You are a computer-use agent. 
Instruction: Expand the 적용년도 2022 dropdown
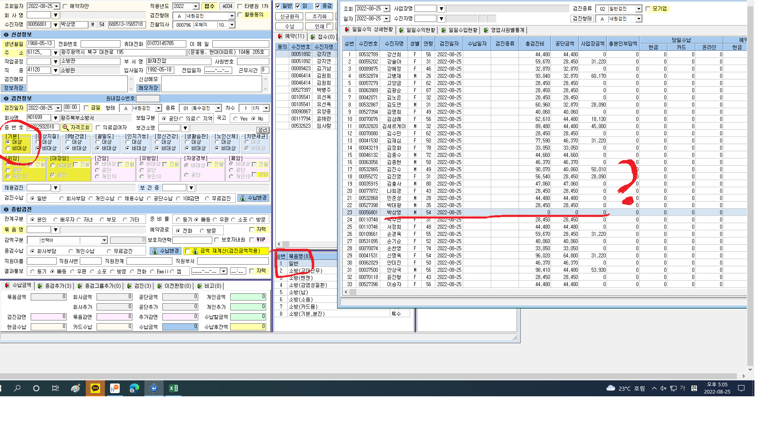[196, 6]
